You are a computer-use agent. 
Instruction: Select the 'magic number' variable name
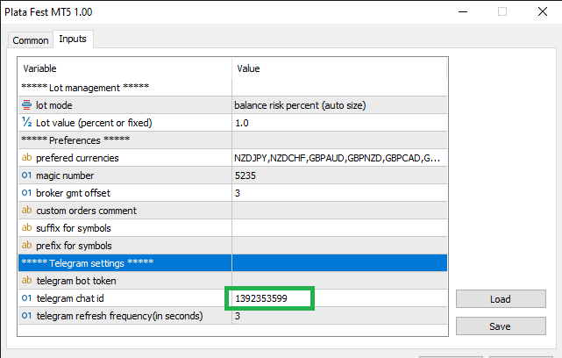pos(65,175)
